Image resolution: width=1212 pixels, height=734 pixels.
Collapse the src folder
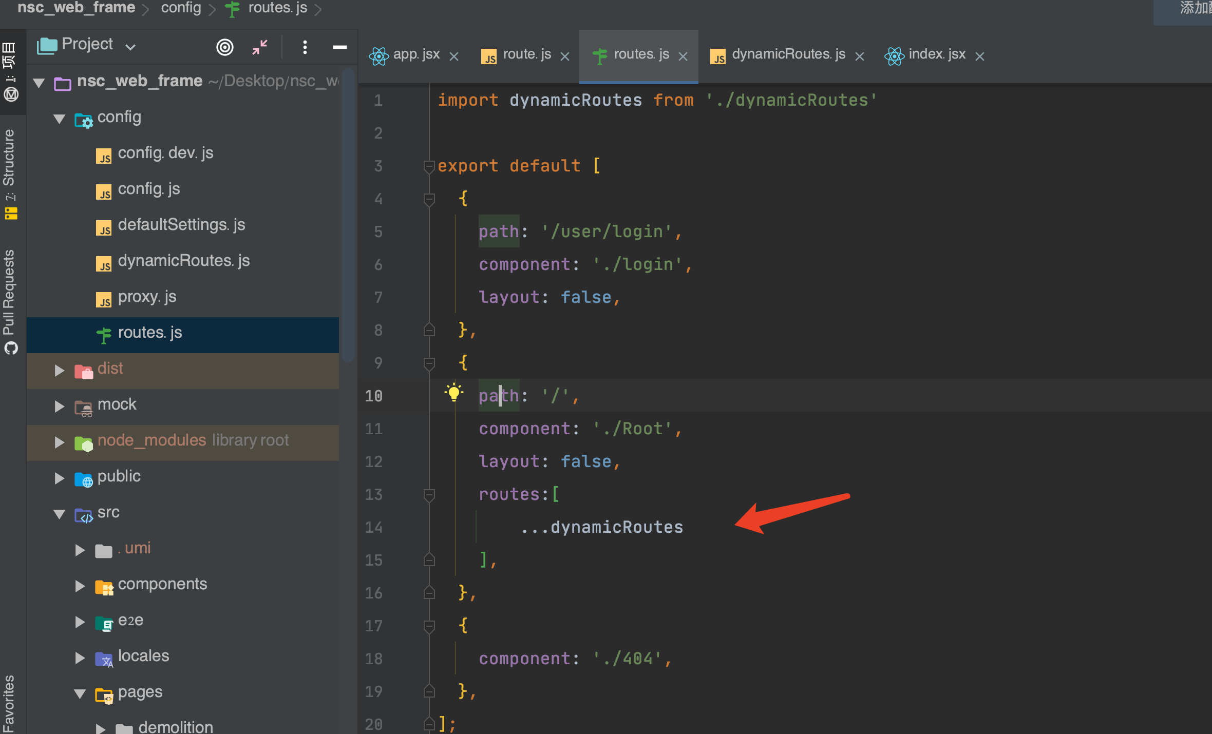[x=59, y=514]
